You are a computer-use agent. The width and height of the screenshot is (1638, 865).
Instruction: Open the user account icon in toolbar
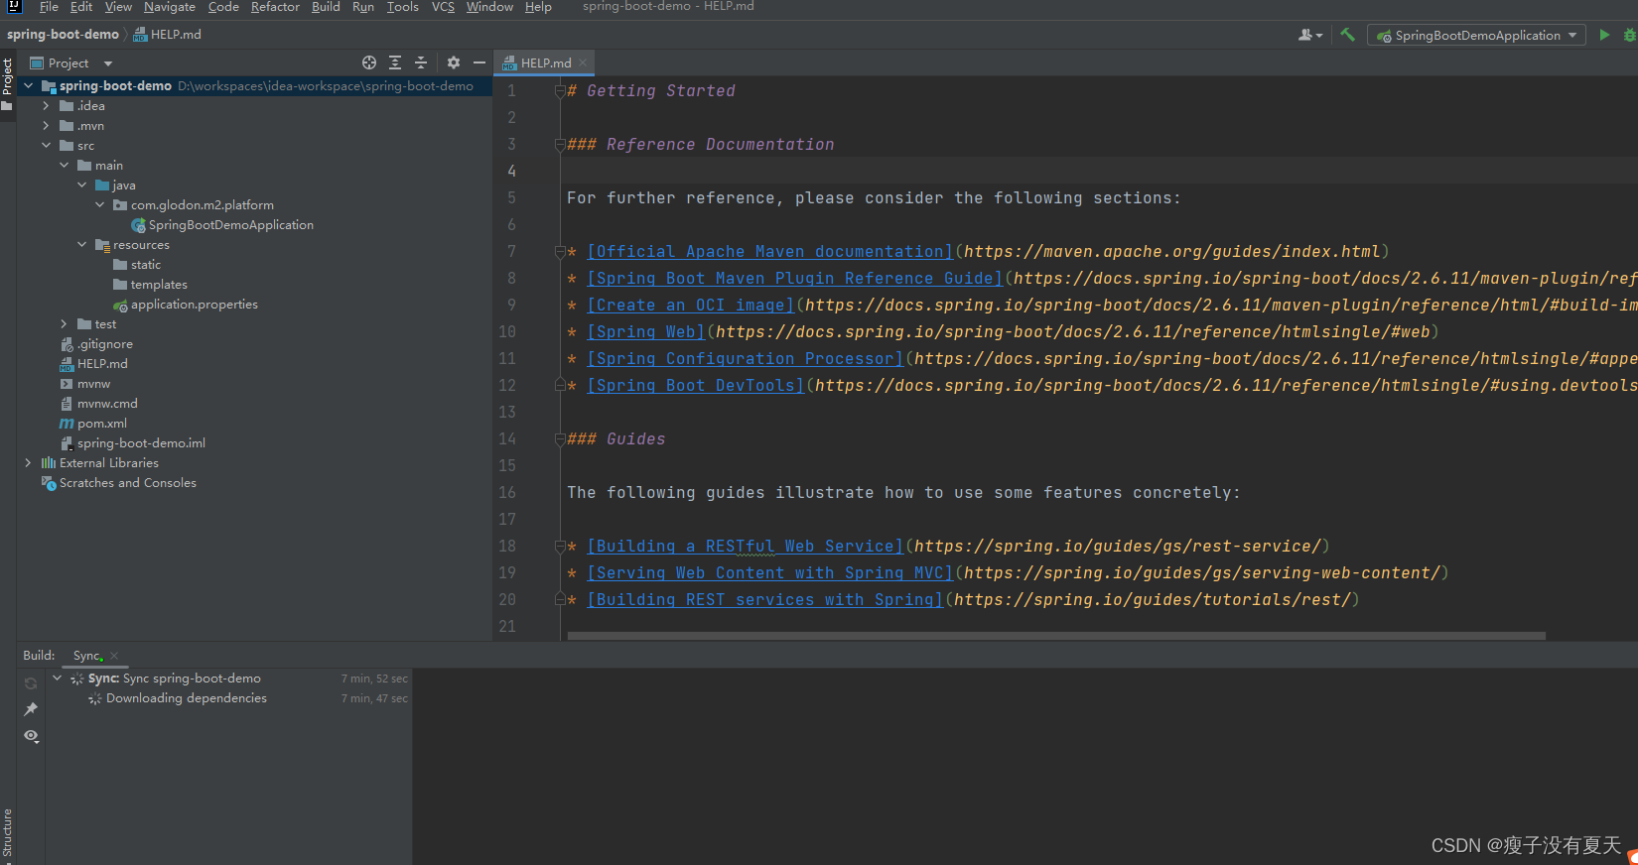coord(1310,35)
